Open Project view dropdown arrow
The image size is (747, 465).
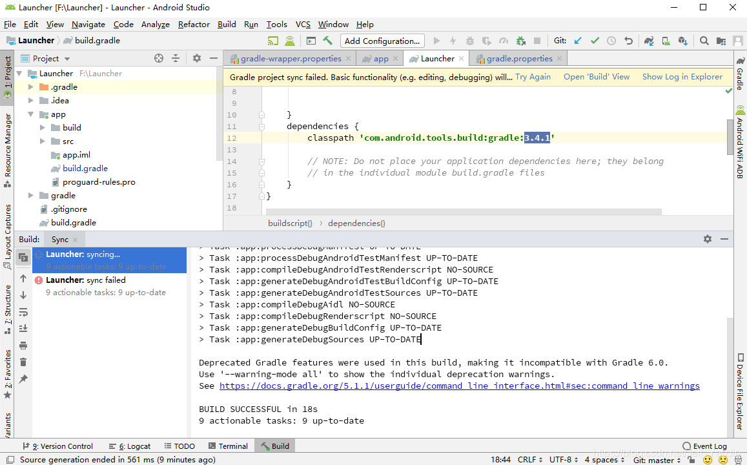(67, 59)
